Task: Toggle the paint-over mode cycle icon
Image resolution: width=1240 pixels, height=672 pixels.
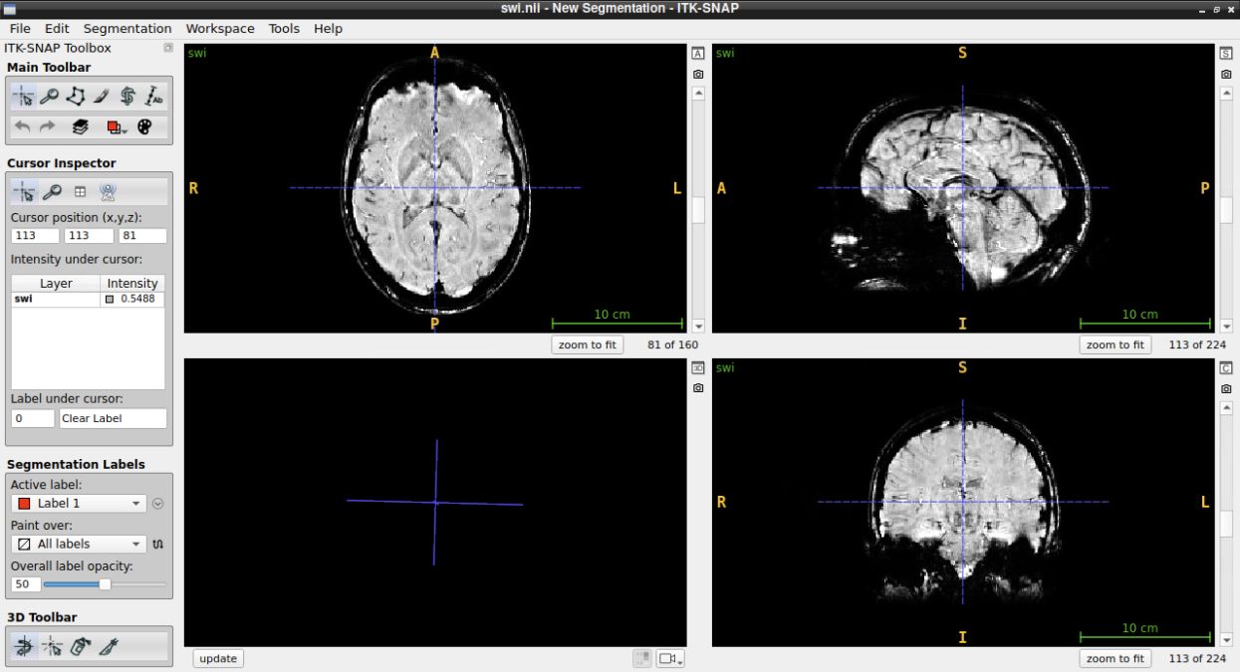Action: point(157,545)
